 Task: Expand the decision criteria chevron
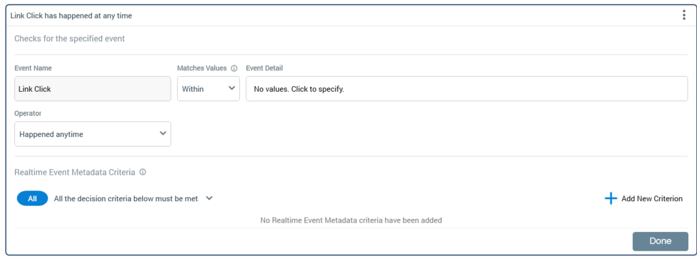coord(210,198)
